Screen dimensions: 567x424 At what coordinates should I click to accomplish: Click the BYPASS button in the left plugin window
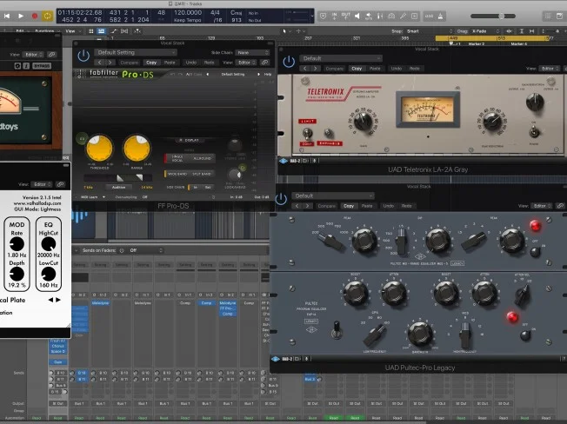tap(42, 66)
